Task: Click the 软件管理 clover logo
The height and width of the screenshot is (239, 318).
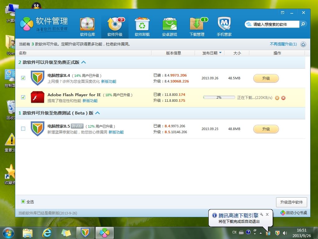Action: tap(27, 24)
